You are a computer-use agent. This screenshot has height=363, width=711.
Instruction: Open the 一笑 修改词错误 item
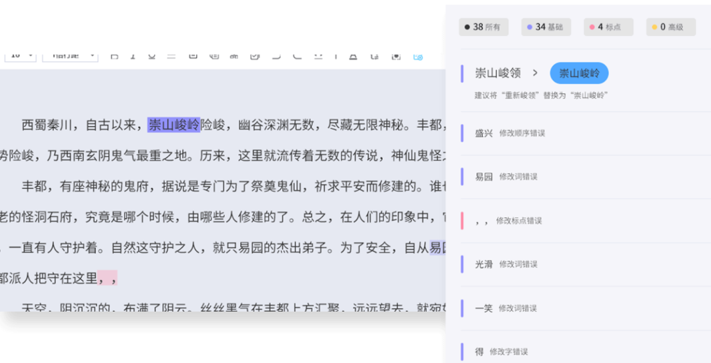pos(585,308)
